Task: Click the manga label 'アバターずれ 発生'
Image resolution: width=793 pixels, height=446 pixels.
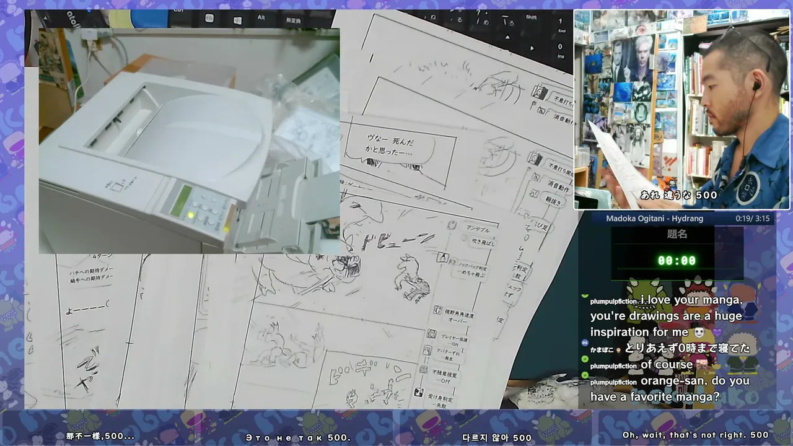Action: pos(447,356)
